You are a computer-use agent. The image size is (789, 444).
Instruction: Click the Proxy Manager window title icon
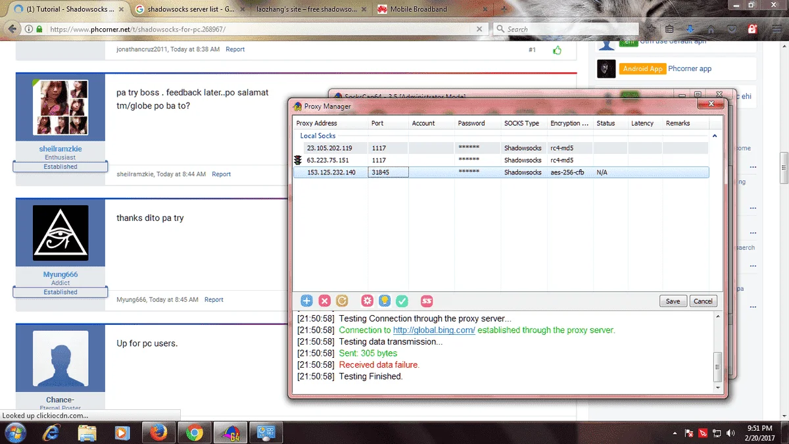[298, 107]
